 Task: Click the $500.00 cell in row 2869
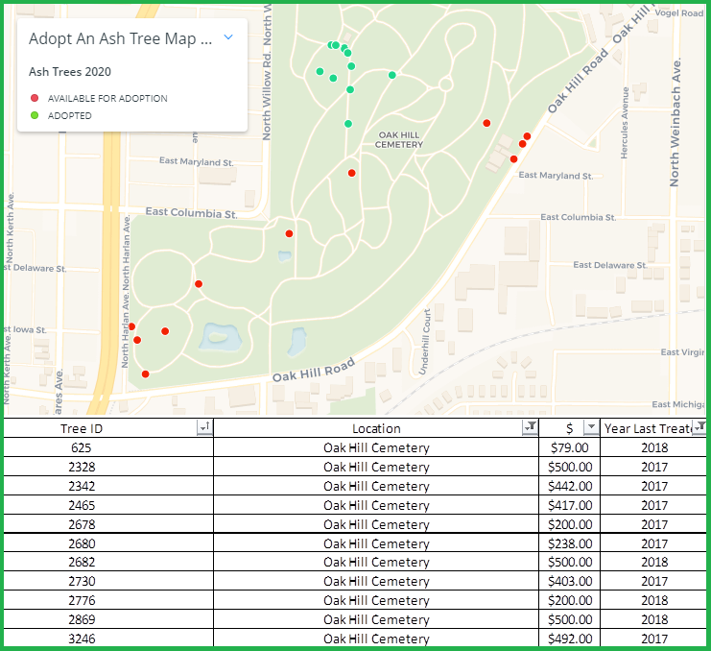point(570,619)
